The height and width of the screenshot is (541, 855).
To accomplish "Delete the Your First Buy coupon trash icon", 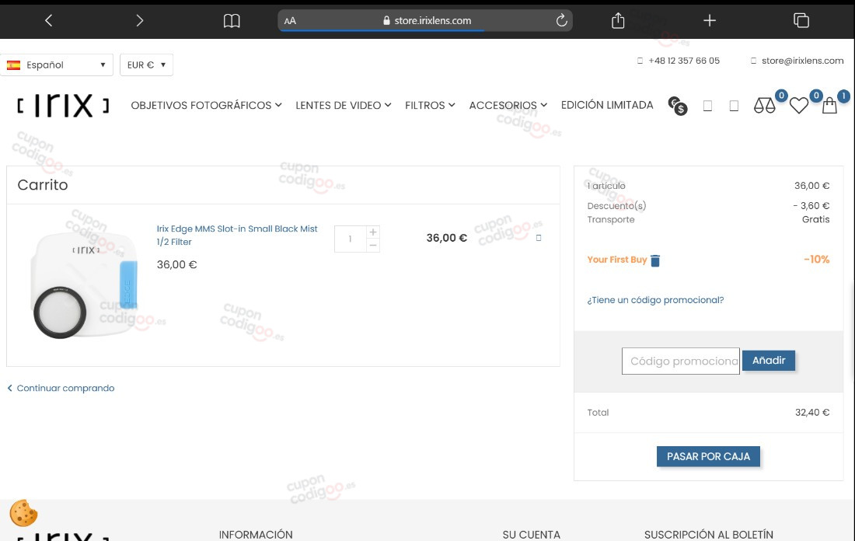I will tap(655, 260).
